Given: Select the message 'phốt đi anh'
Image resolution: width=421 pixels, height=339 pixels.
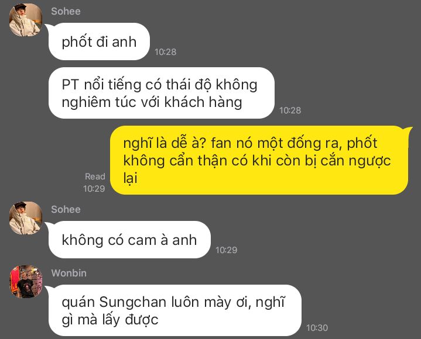Looking at the screenshot, I should click(x=99, y=41).
